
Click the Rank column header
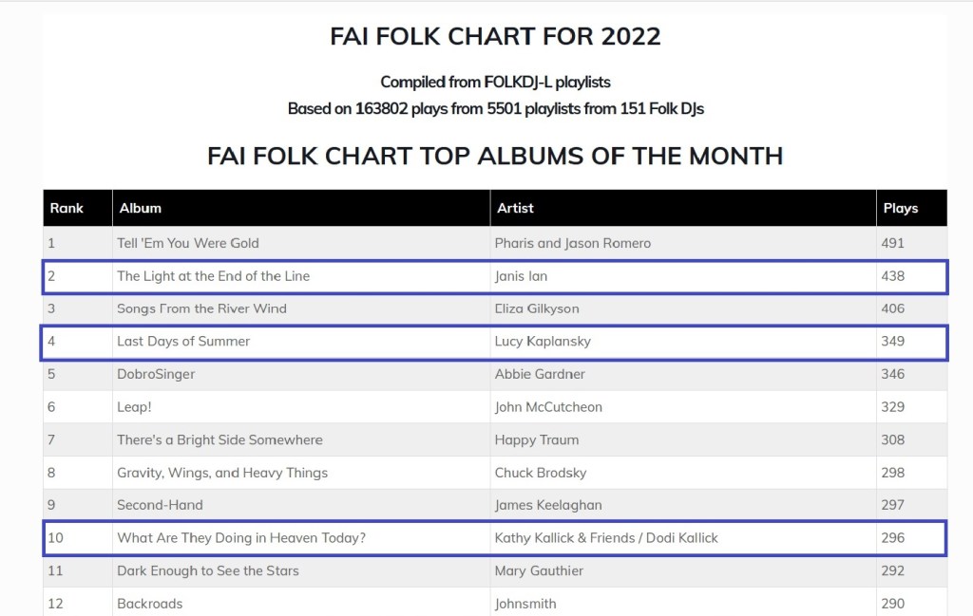coord(67,208)
